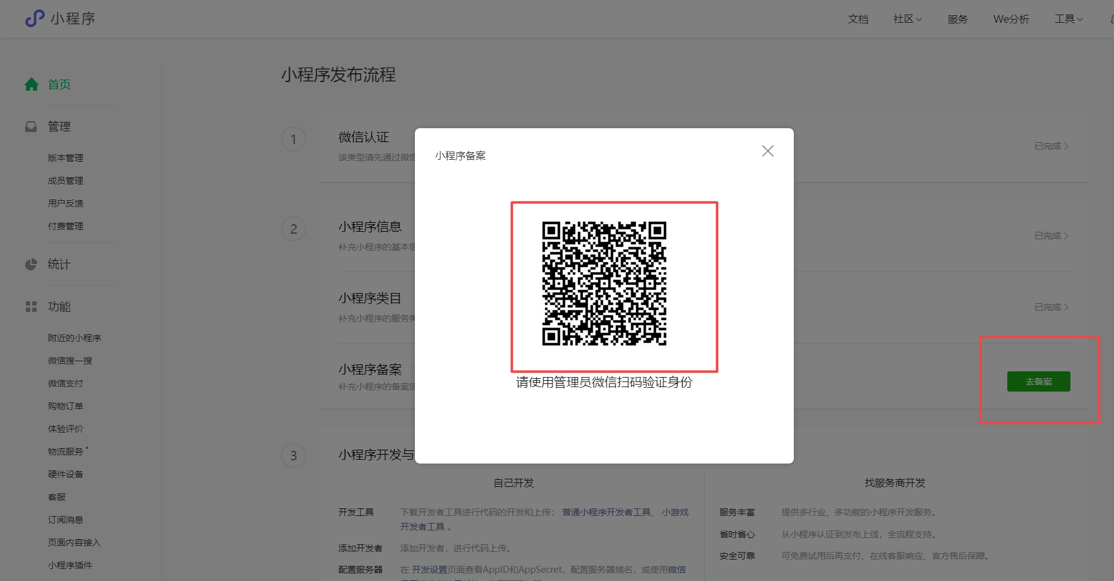
Task: Click the 管理 inbox icon
Action: (31, 127)
